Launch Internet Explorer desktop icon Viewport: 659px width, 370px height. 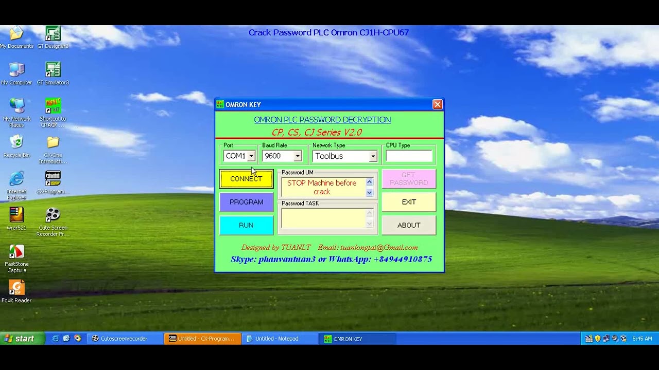[x=16, y=186]
